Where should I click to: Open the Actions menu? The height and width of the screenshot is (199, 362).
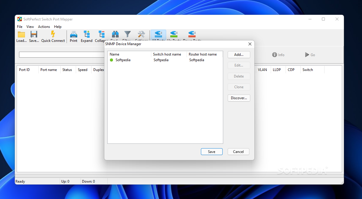44,27
